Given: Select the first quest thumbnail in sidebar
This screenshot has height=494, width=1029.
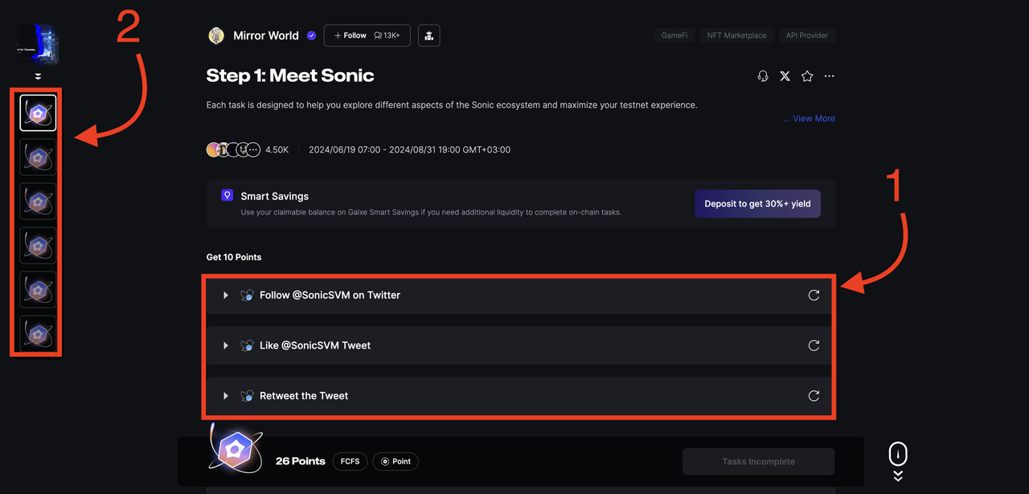Looking at the screenshot, I should (x=38, y=113).
